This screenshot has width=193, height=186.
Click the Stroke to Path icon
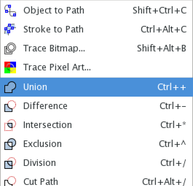click(x=10, y=29)
